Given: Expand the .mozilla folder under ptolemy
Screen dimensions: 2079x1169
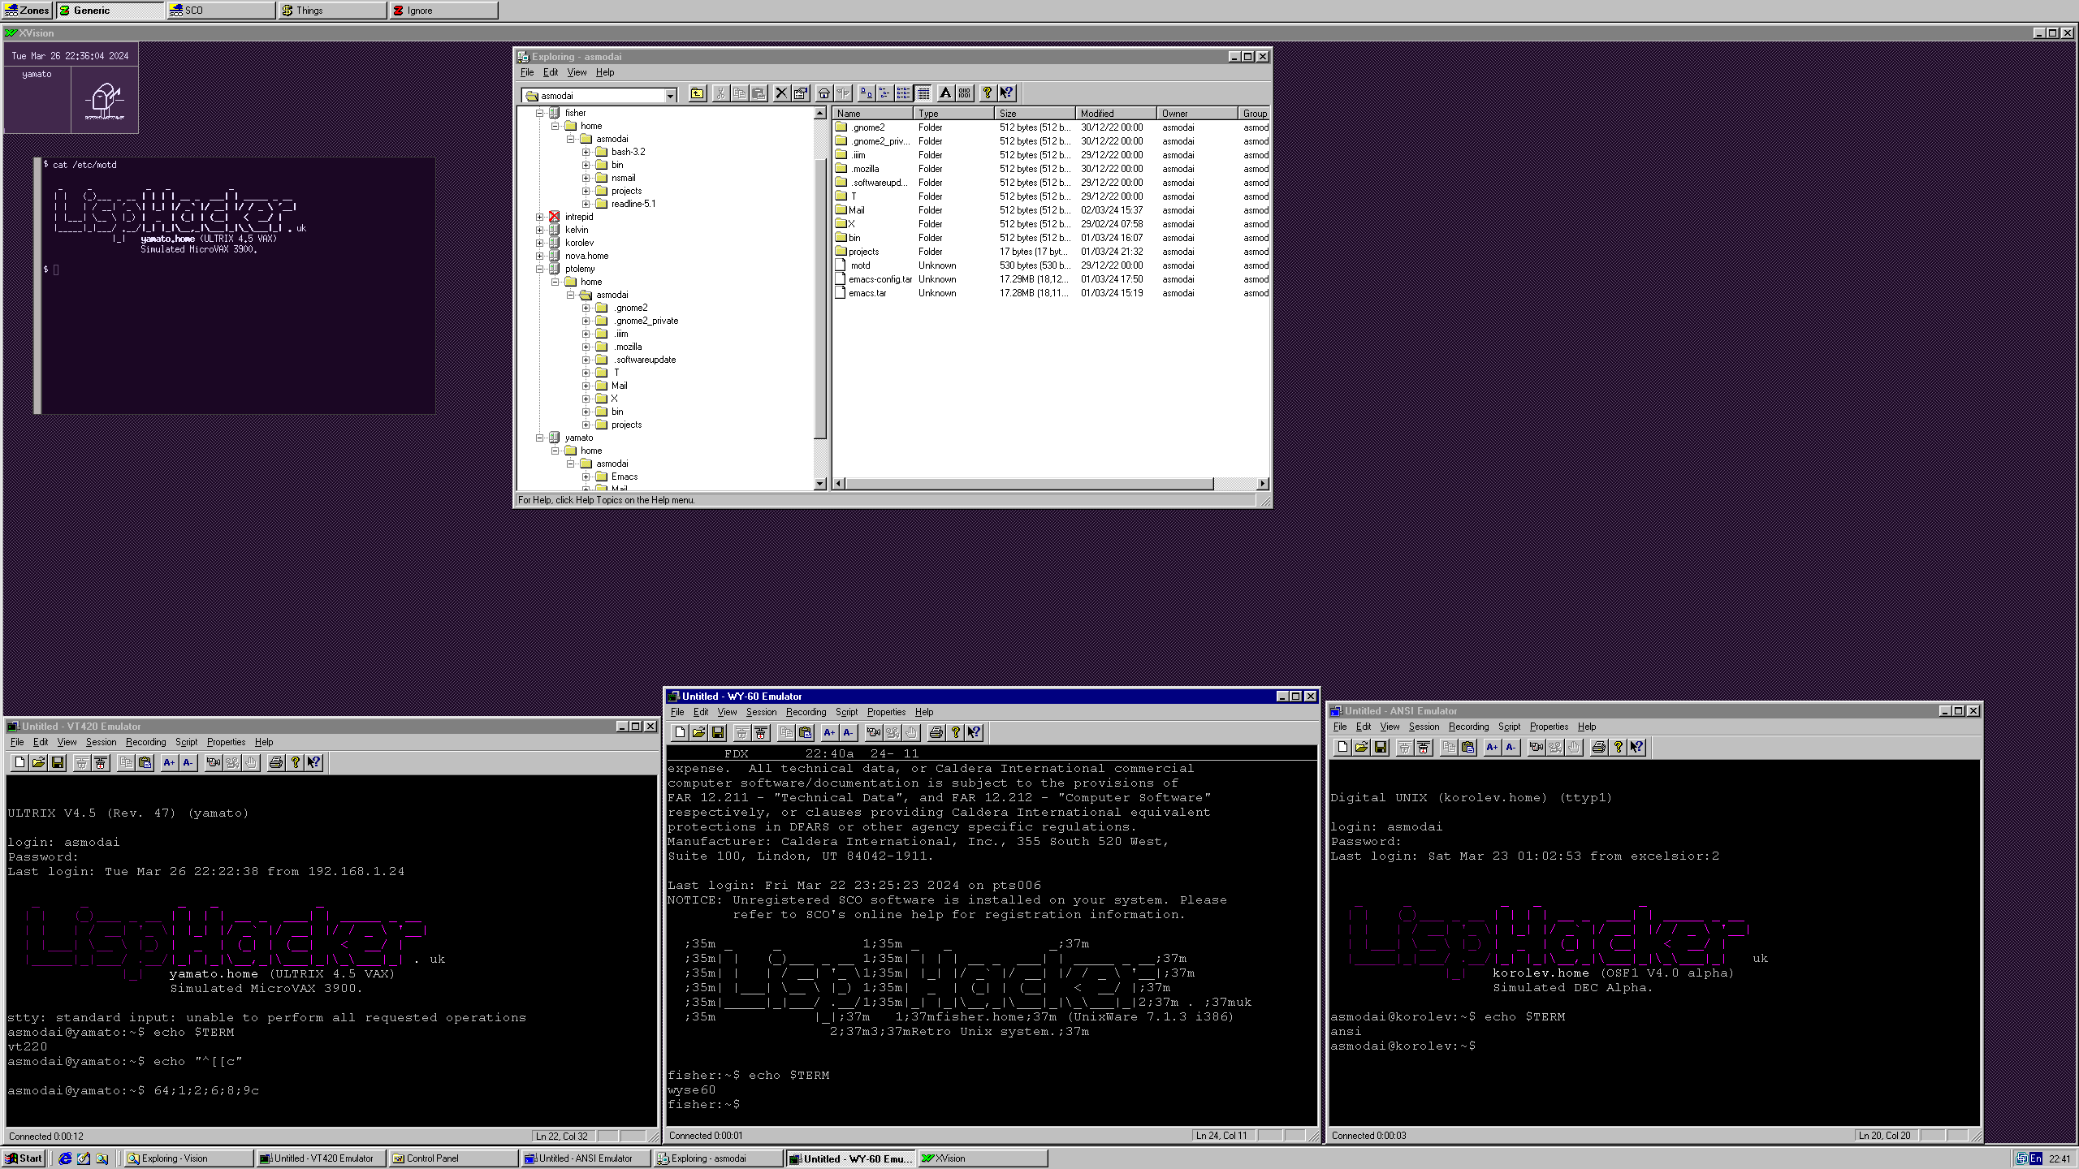Looking at the screenshot, I should pos(586,347).
